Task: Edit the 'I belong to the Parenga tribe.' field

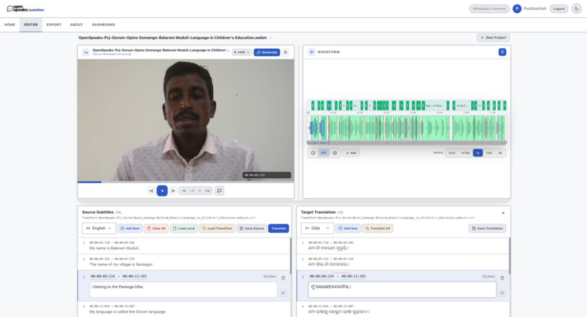Action: coord(183,289)
